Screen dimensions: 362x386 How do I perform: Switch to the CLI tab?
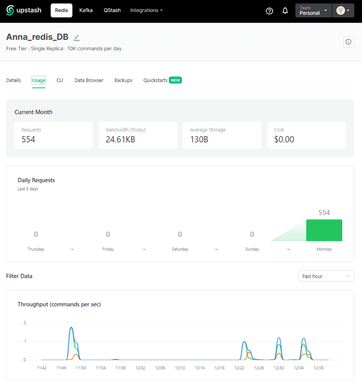click(x=60, y=80)
